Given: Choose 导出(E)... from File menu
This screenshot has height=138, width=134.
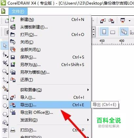Looking at the screenshot, I should pos(50,105).
